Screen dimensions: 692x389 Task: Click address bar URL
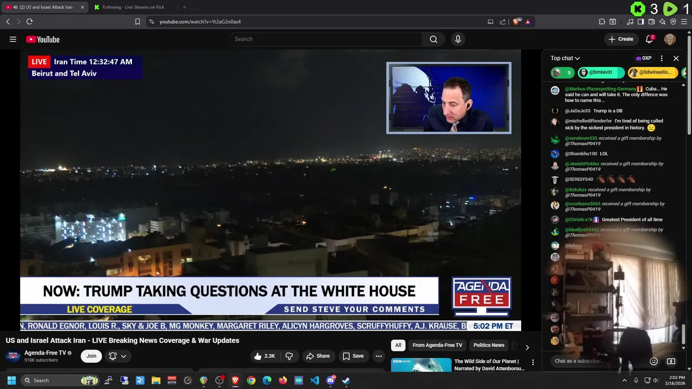point(200,22)
